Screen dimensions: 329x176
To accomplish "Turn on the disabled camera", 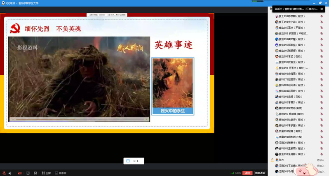I will tap(20, 173).
